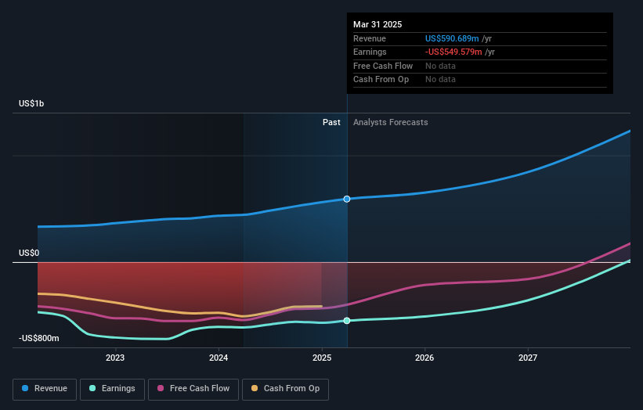The height and width of the screenshot is (410, 643).
Task: Click the 2024 x-axis label
Action: tap(219, 358)
